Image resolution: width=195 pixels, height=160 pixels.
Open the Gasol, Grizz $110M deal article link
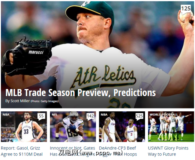coord(21,151)
